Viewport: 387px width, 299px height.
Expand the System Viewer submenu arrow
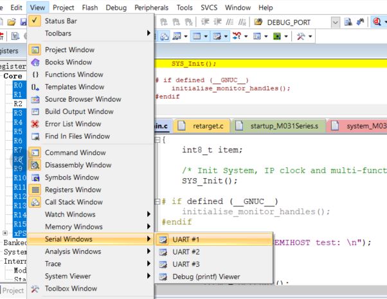148,276
